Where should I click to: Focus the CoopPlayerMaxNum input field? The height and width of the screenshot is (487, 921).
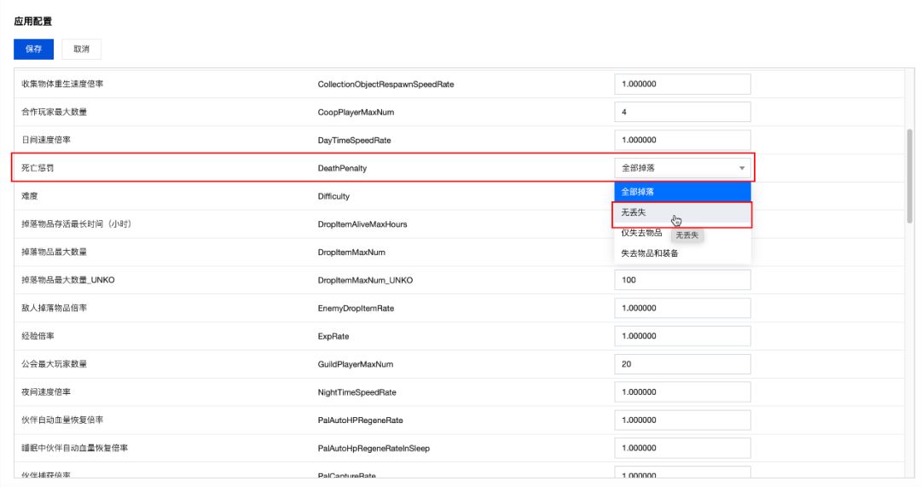coord(681,113)
